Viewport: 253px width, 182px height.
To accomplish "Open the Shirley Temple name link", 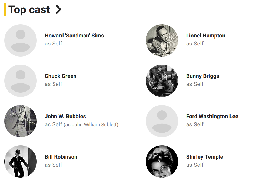I will coord(205,157).
